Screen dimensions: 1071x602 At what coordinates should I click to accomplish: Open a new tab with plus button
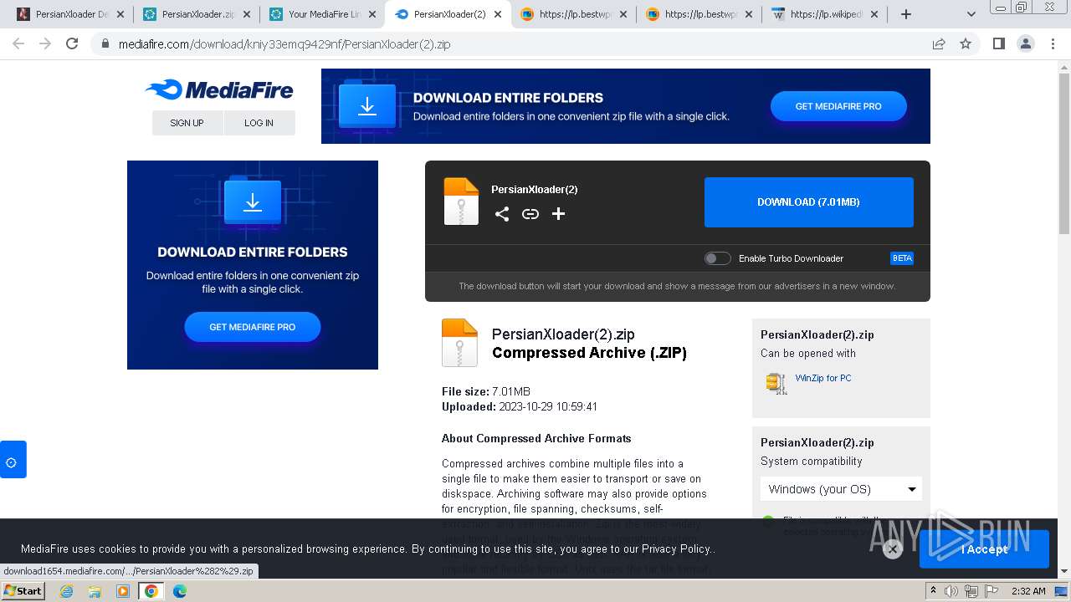click(x=906, y=14)
